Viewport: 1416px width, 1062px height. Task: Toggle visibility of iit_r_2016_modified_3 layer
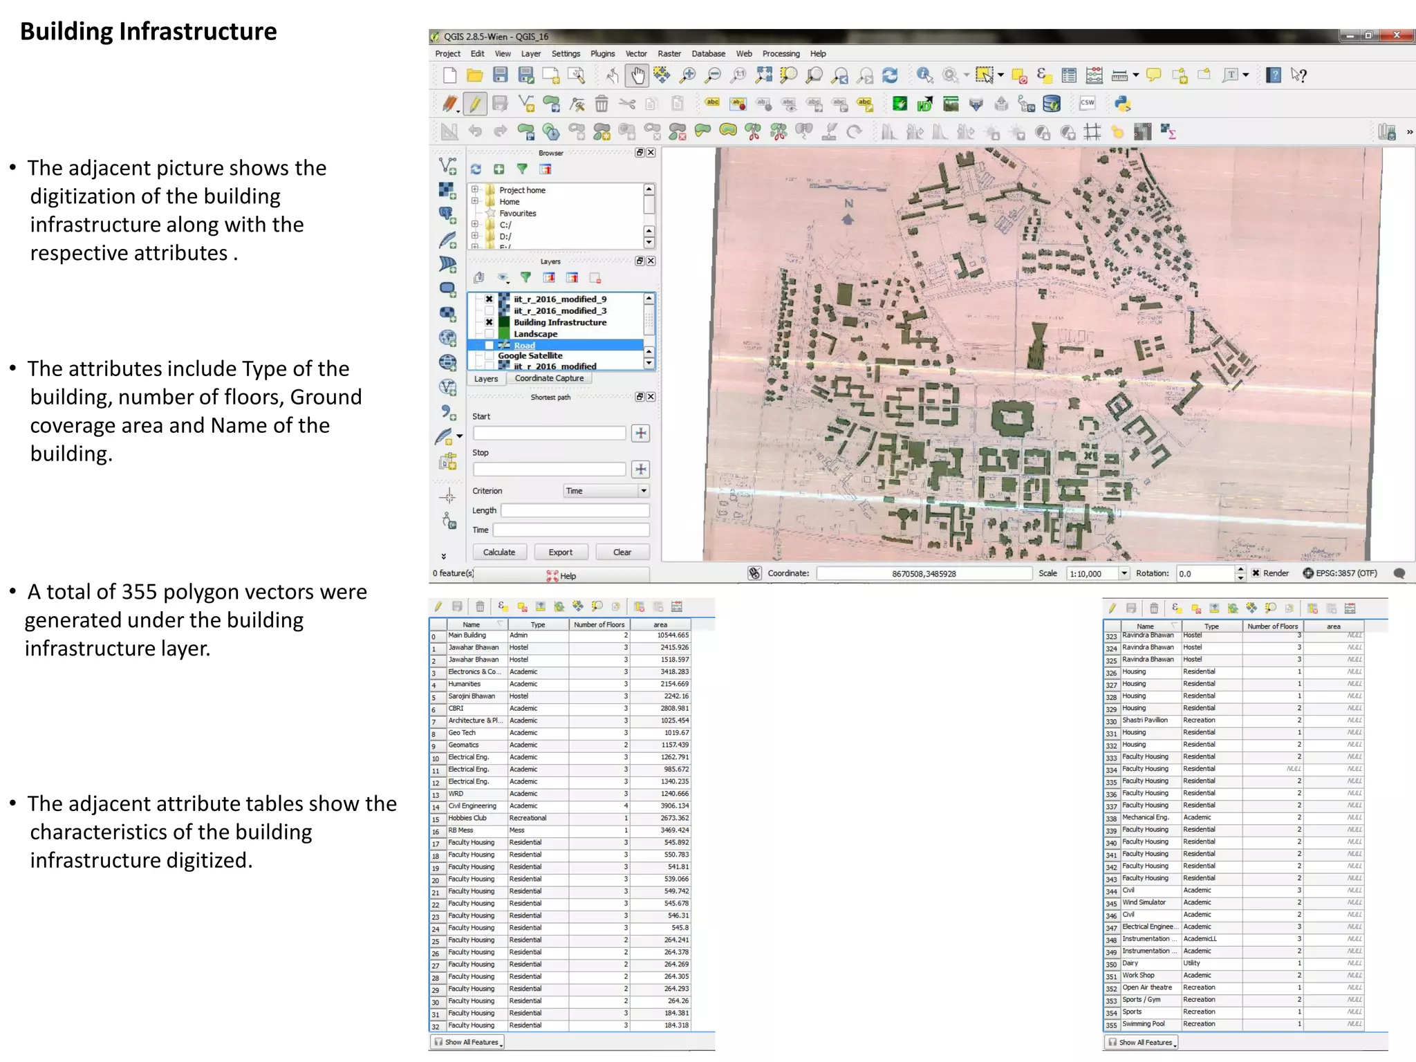489,310
